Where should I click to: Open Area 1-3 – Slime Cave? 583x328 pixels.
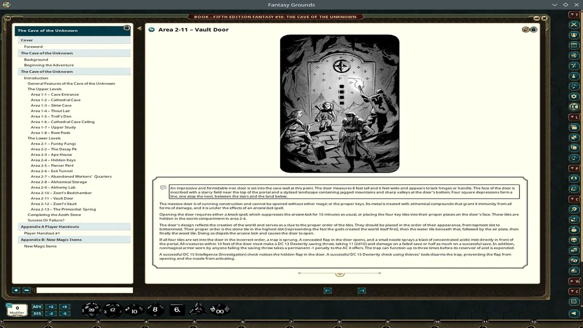tap(51, 105)
